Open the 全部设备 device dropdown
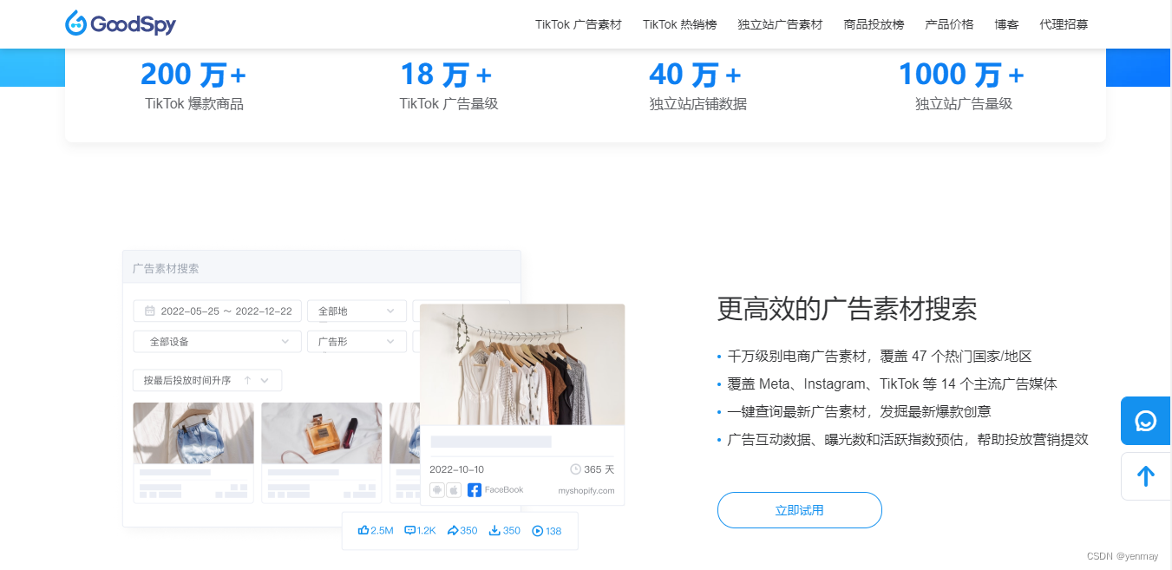The width and height of the screenshot is (1172, 570). [218, 342]
